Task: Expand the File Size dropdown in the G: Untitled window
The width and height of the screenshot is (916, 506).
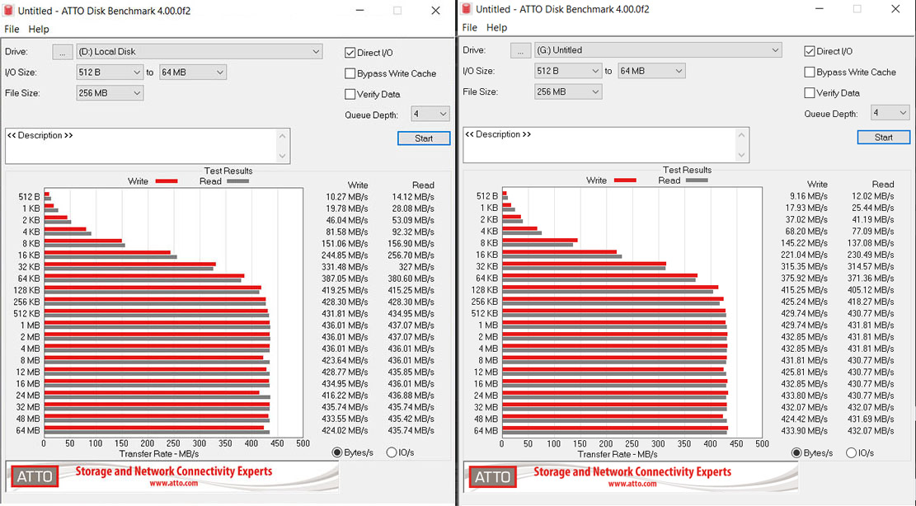Action: 568,91
